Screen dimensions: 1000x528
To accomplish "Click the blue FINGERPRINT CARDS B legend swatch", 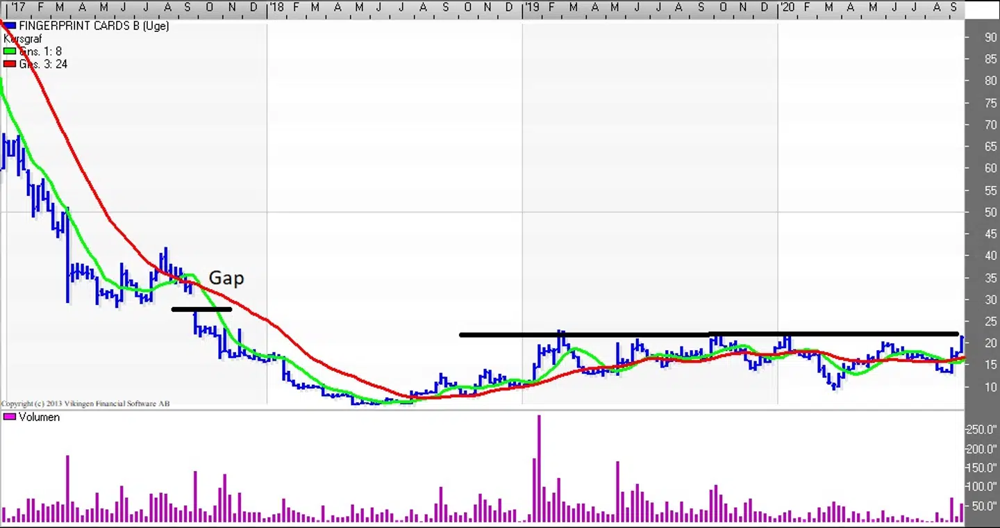I will click(x=10, y=26).
